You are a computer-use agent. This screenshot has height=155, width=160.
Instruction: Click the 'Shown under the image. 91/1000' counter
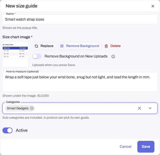(26, 96)
